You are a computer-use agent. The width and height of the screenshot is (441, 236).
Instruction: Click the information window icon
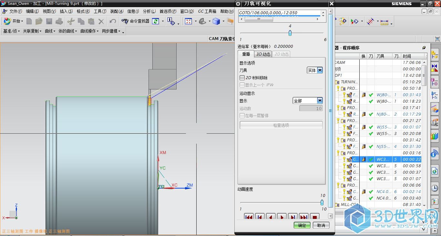tap(171, 21)
